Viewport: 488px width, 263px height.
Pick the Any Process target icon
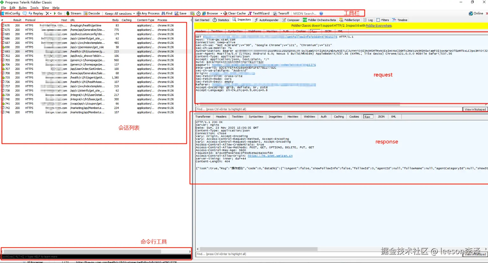(148, 13)
